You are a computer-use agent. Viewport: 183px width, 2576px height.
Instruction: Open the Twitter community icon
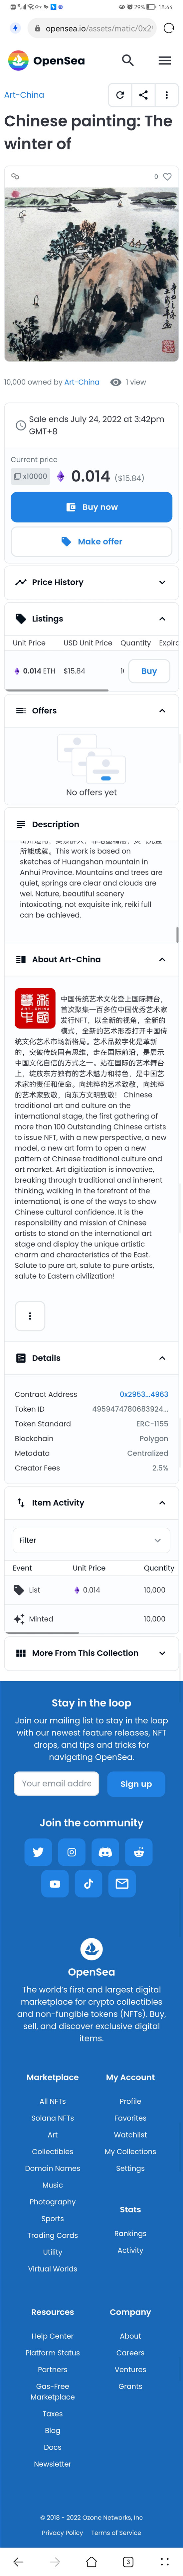coord(38,1852)
